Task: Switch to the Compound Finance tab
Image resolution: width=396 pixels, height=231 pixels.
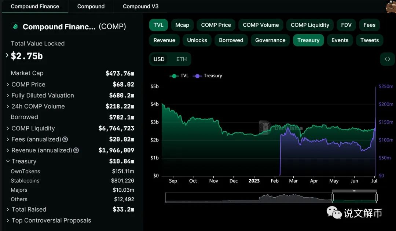Action: point(35,6)
